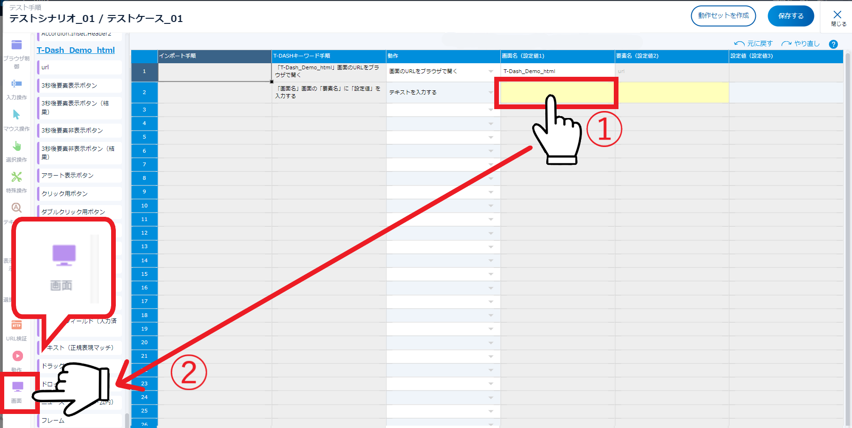The image size is (852, 428).
Task: Open the 動作 dropdown in row 3
Action: pyautogui.click(x=490, y=110)
